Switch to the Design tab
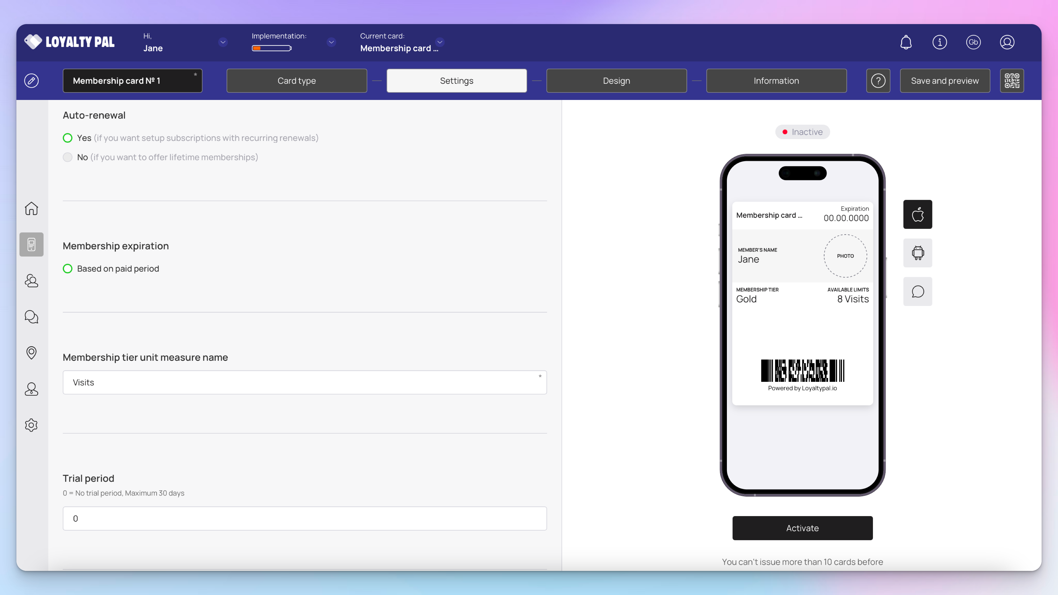 [x=616, y=81]
